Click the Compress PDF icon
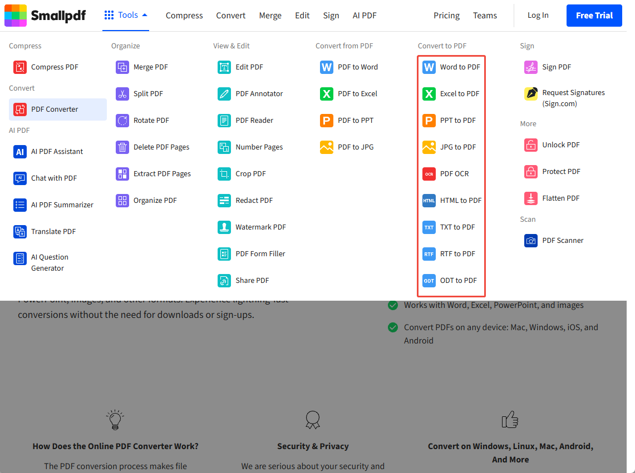The image size is (635, 473). click(20, 67)
